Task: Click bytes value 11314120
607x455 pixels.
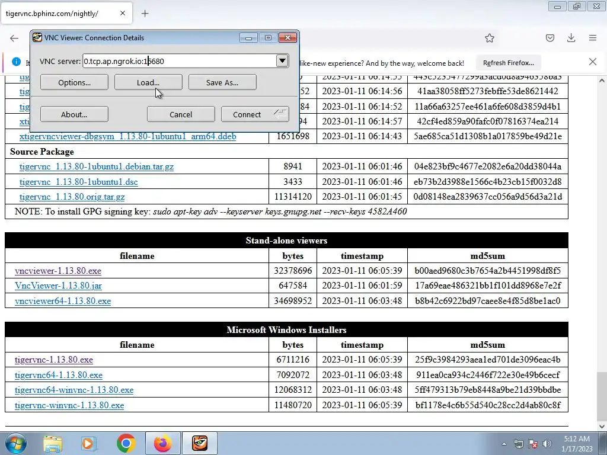Action: click(293, 197)
